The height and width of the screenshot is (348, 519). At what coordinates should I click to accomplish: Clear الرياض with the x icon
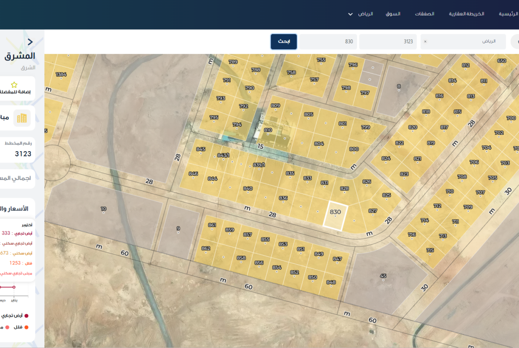[425, 42]
